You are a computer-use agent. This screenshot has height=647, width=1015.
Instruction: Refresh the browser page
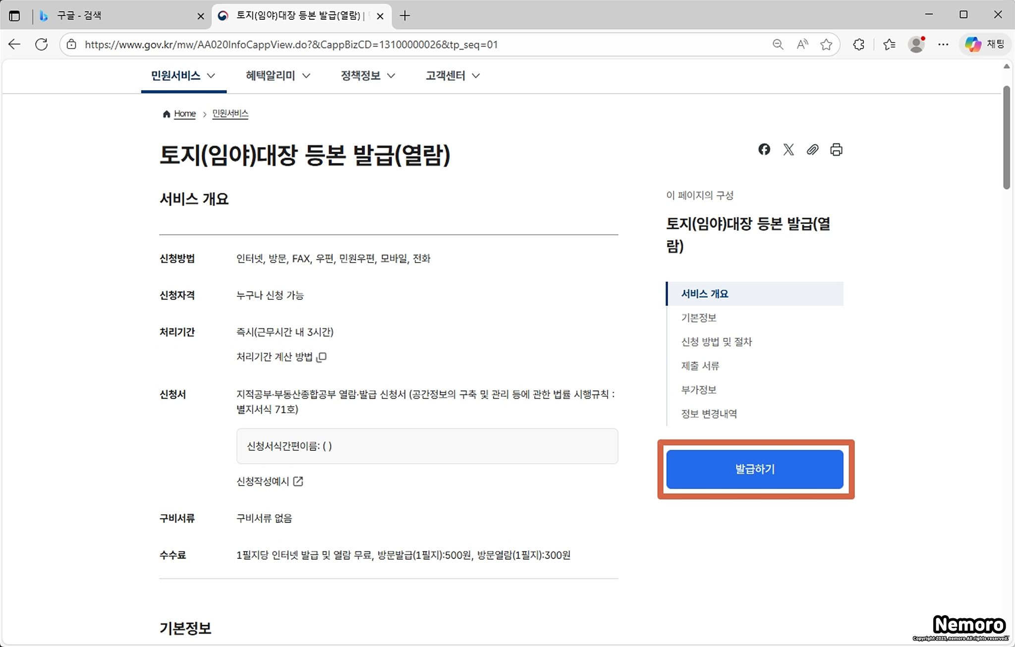[x=42, y=45]
